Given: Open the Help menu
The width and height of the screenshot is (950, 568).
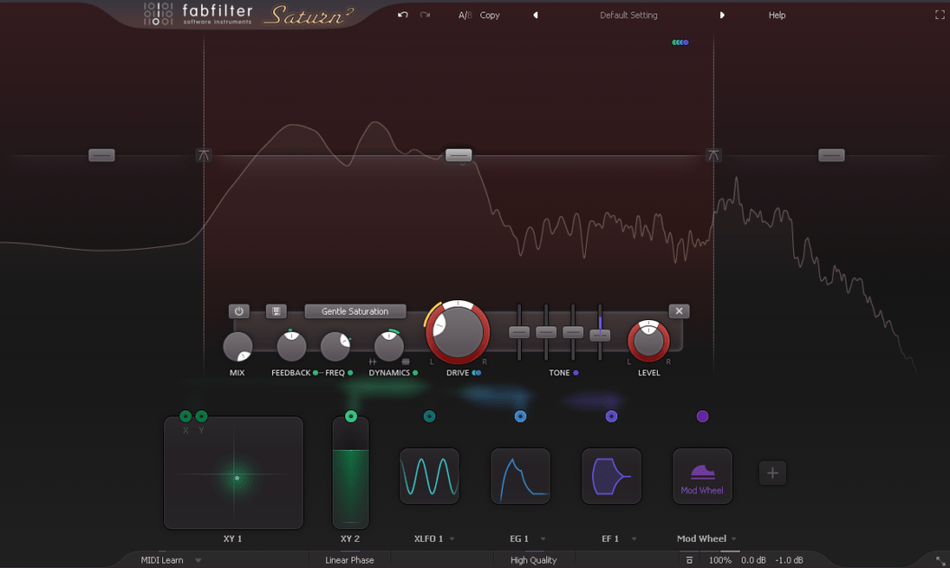Looking at the screenshot, I should tap(776, 14).
